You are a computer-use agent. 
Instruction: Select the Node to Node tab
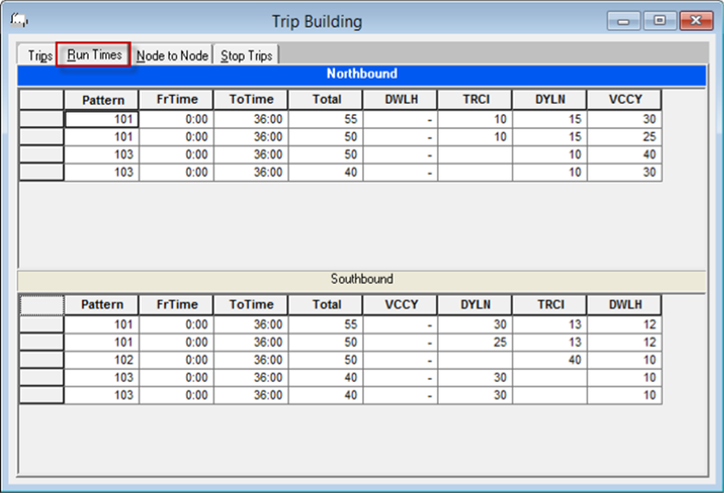(172, 55)
